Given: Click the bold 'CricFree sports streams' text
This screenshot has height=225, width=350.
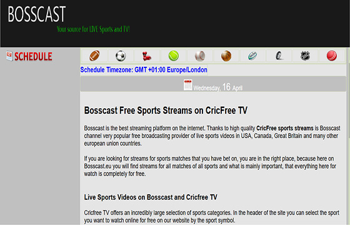Looking at the screenshot, I should (285, 128).
